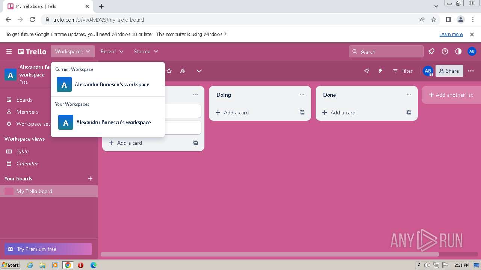The height and width of the screenshot is (270, 481).
Task: Open the AB account avatar menu
Action: tap(472, 51)
